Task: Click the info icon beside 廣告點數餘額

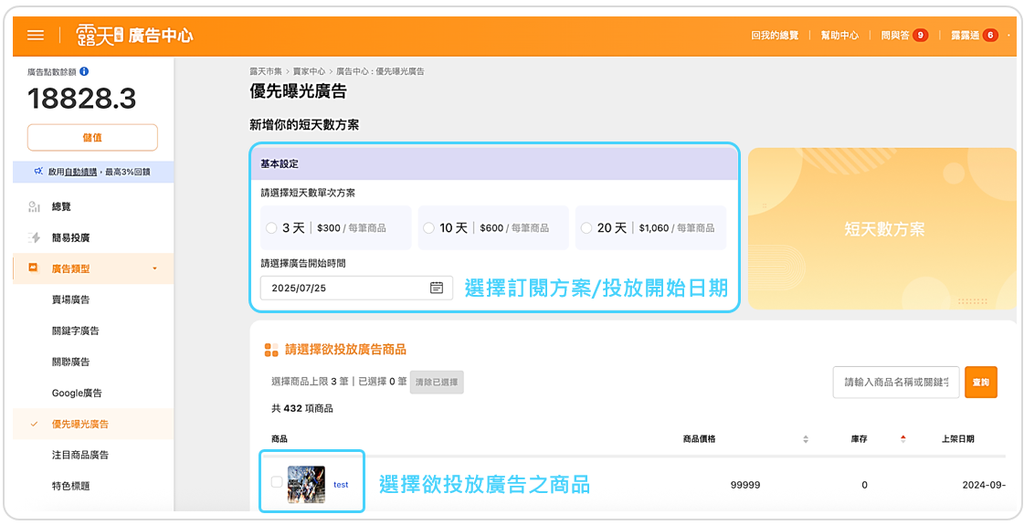Action: (84, 71)
